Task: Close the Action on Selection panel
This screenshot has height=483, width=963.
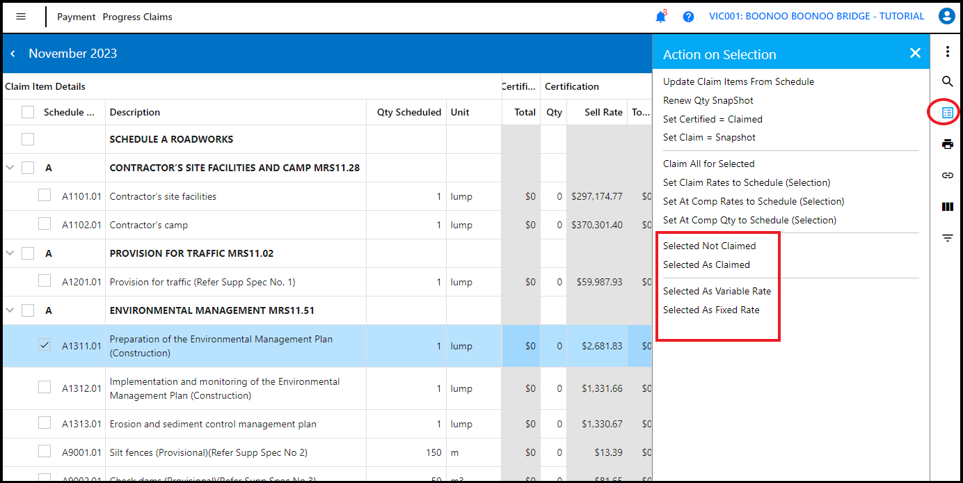Action: tap(915, 53)
